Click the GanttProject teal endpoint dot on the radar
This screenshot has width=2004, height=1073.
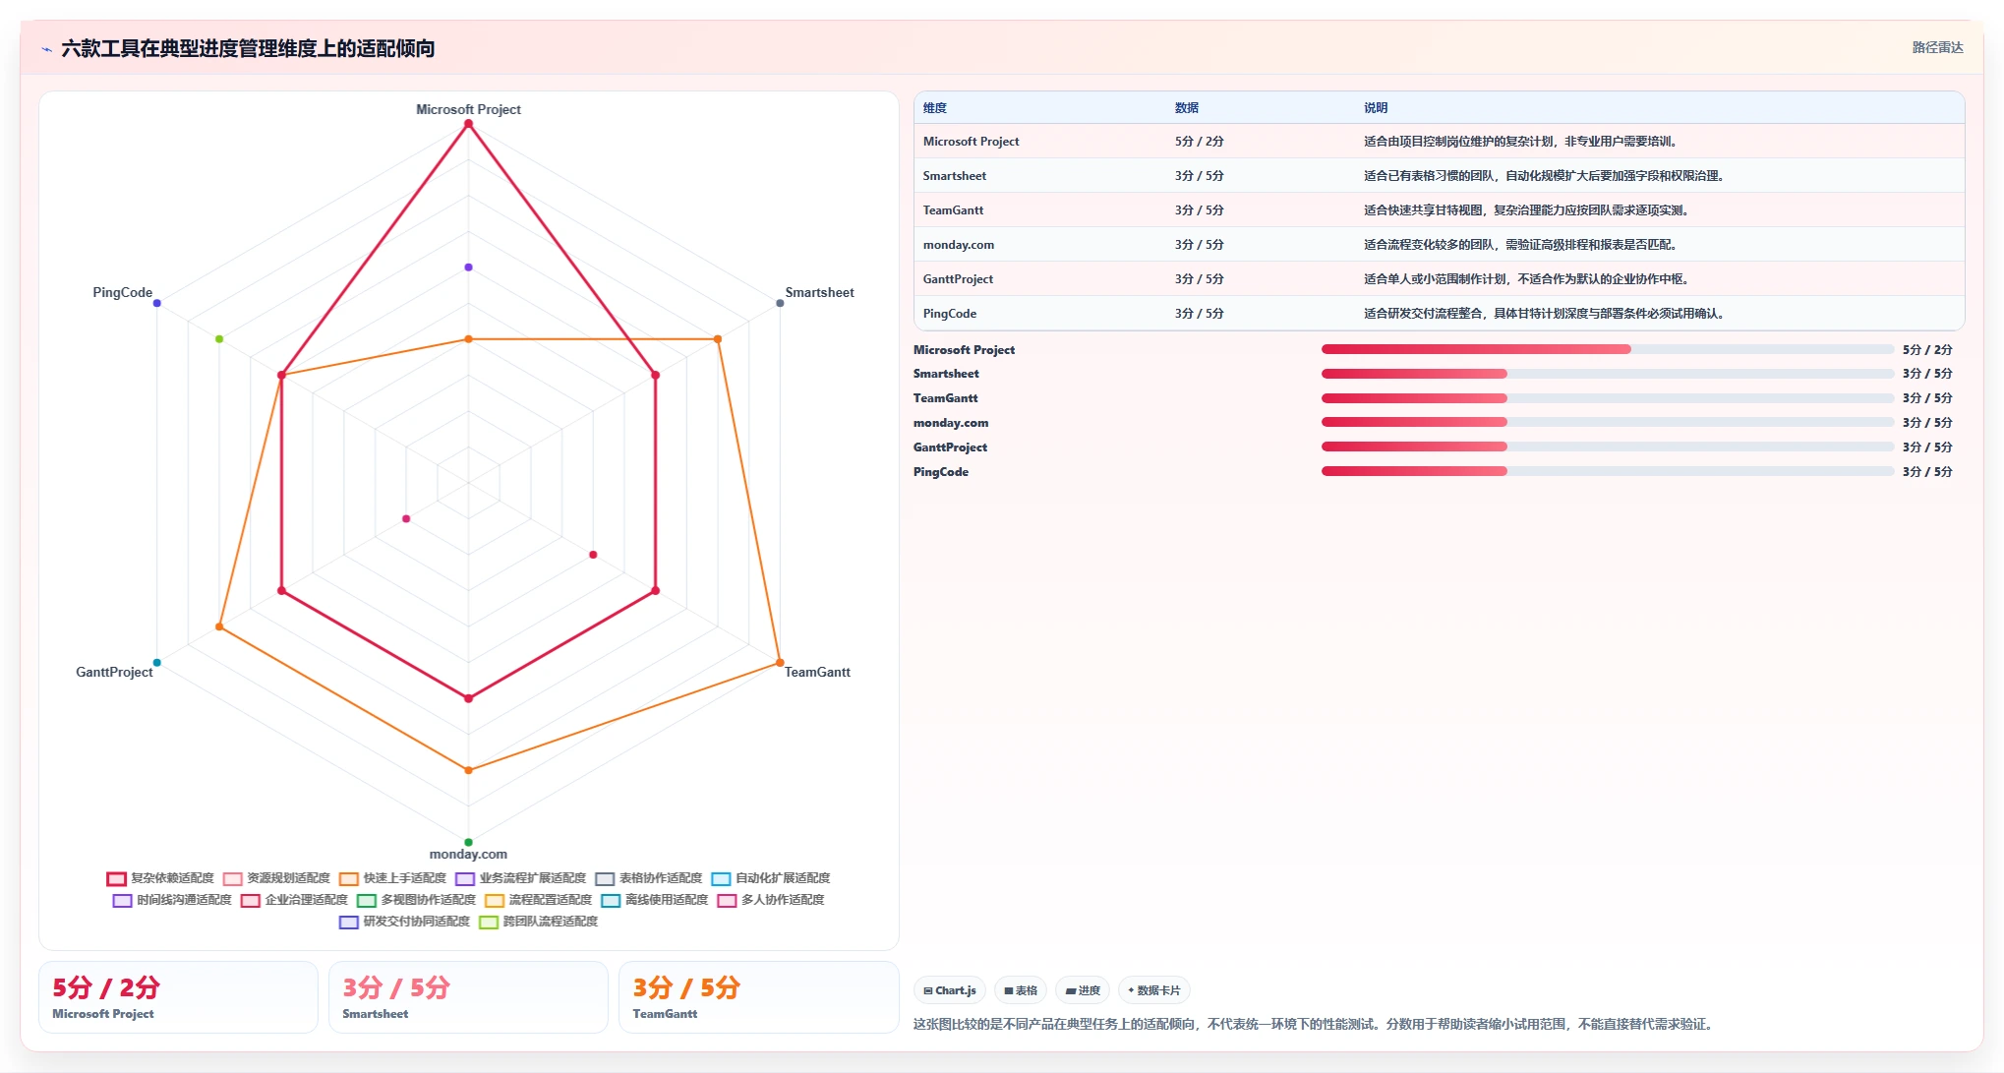156,662
